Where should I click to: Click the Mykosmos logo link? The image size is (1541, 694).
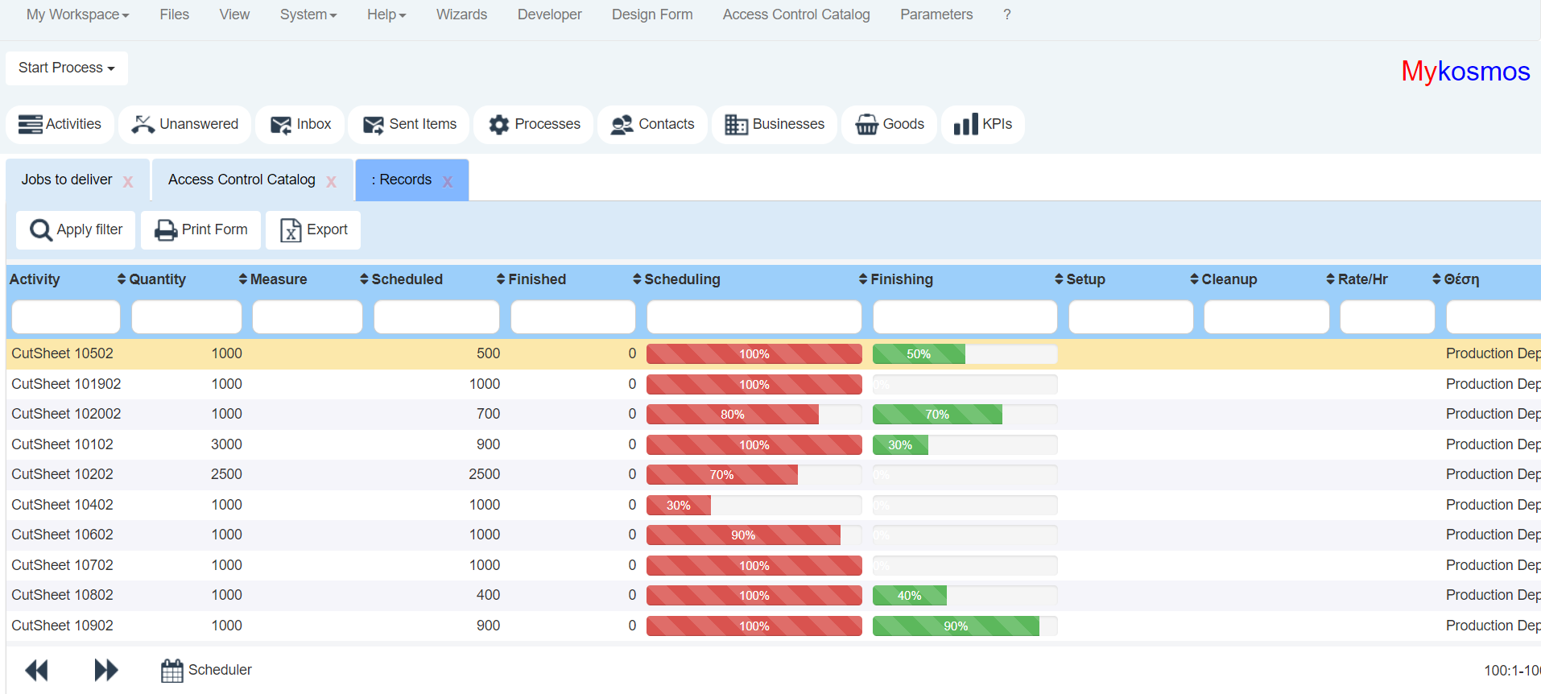(1465, 71)
